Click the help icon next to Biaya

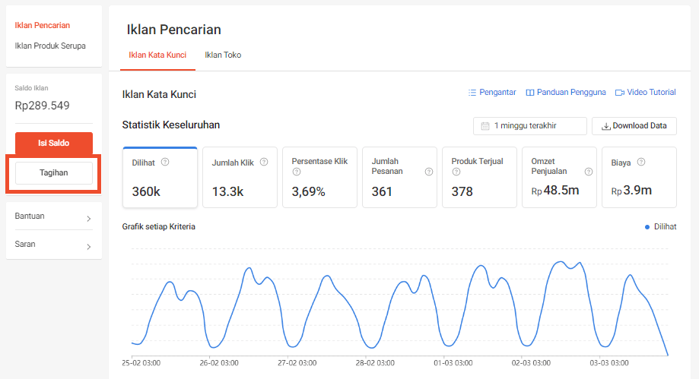coord(641,162)
